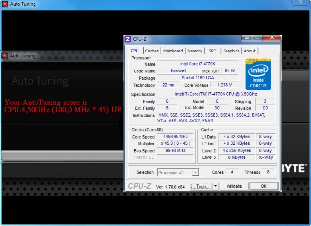Click the Level 2 4 x 256 KBytes value
This screenshot has width=311, height=226.
tap(237, 150)
